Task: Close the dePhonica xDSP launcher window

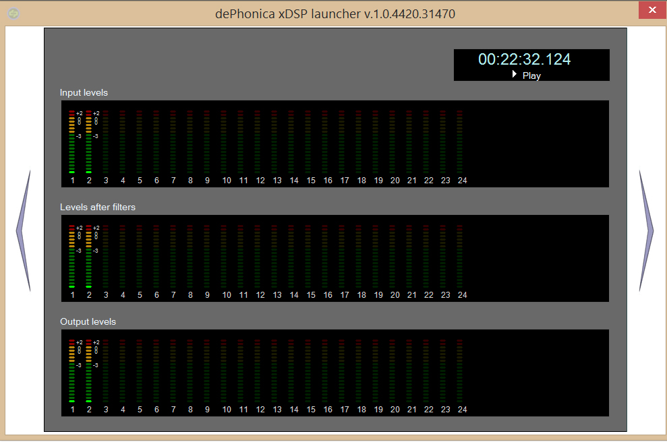Action: 652,10
